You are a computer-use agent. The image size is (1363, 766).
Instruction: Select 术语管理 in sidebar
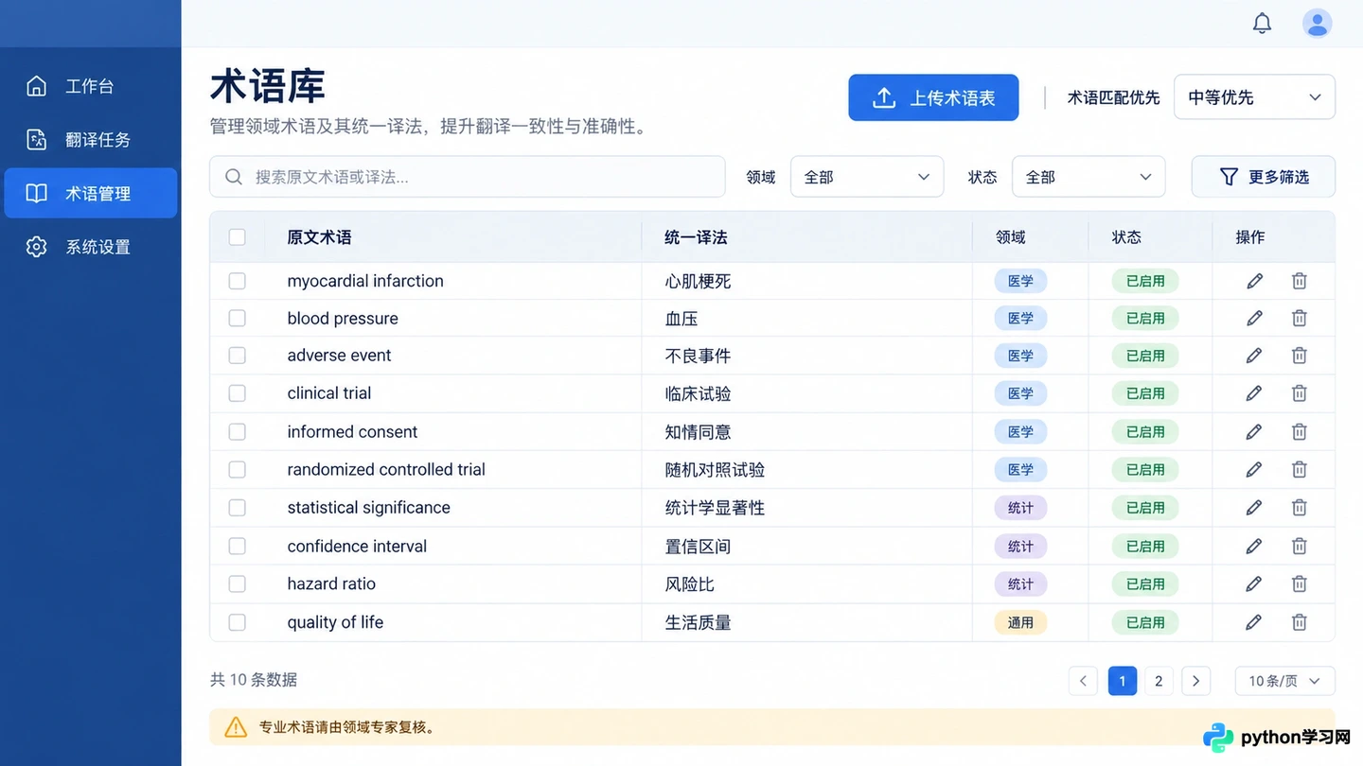[91, 193]
